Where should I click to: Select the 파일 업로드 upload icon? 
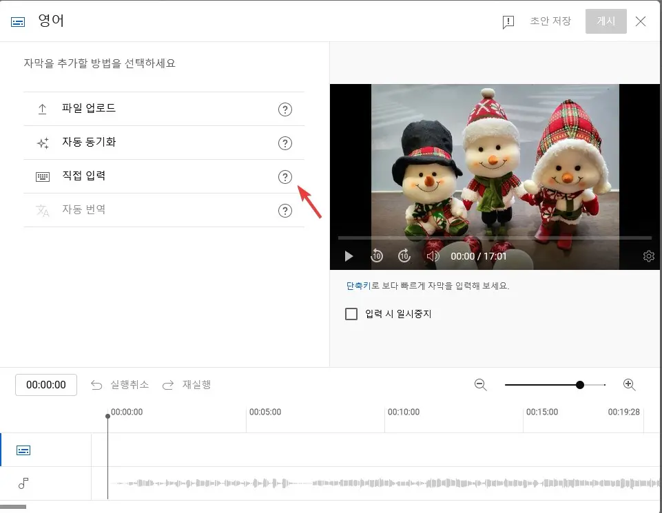pyautogui.click(x=42, y=109)
